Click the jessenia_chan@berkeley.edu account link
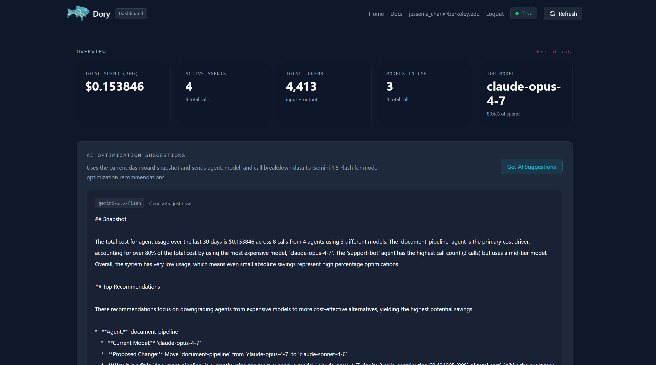This screenshot has height=365, width=656. 444,14
